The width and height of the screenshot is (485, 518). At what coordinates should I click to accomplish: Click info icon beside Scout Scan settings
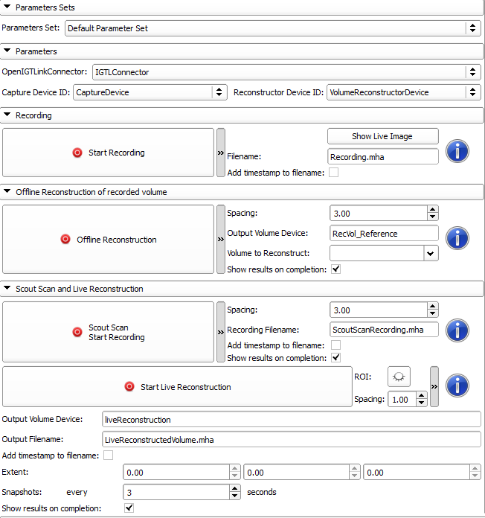click(x=457, y=330)
